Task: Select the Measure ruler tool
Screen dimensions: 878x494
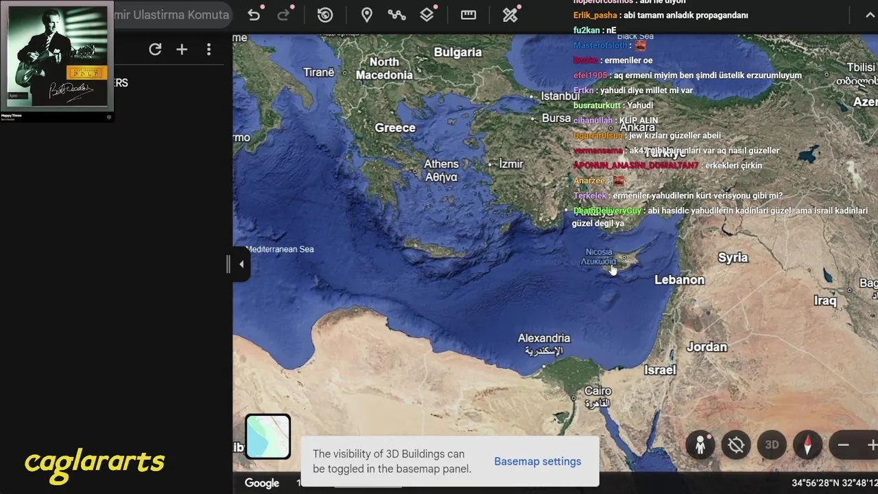Action: 468,15
